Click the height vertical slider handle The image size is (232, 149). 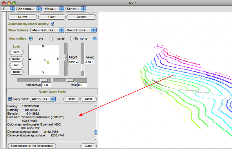[x=66, y=57]
